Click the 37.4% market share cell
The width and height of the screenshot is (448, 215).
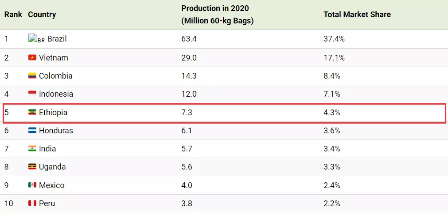pos(334,38)
